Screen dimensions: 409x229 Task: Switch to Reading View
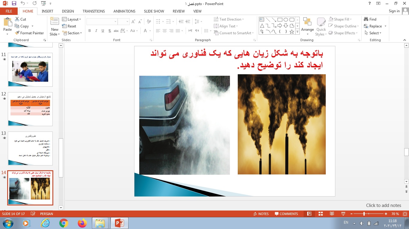click(x=332, y=214)
